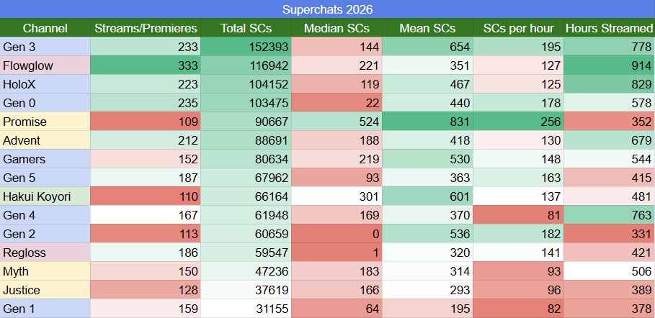Select Gen 2 SCs per hour 182
This screenshot has height=318, width=655.
click(518, 234)
